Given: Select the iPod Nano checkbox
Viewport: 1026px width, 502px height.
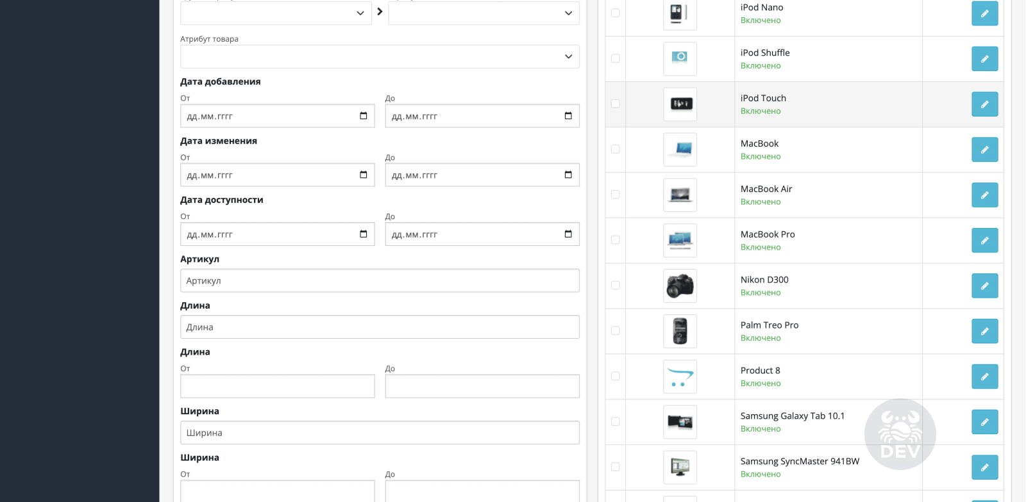Looking at the screenshot, I should (616, 13).
